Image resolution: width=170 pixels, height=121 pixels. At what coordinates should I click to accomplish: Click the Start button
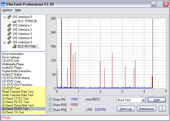pyautogui.click(x=157, y=100)
